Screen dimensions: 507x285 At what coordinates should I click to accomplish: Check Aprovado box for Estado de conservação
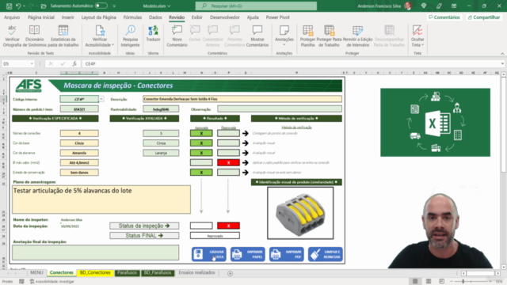coord(201,173)
